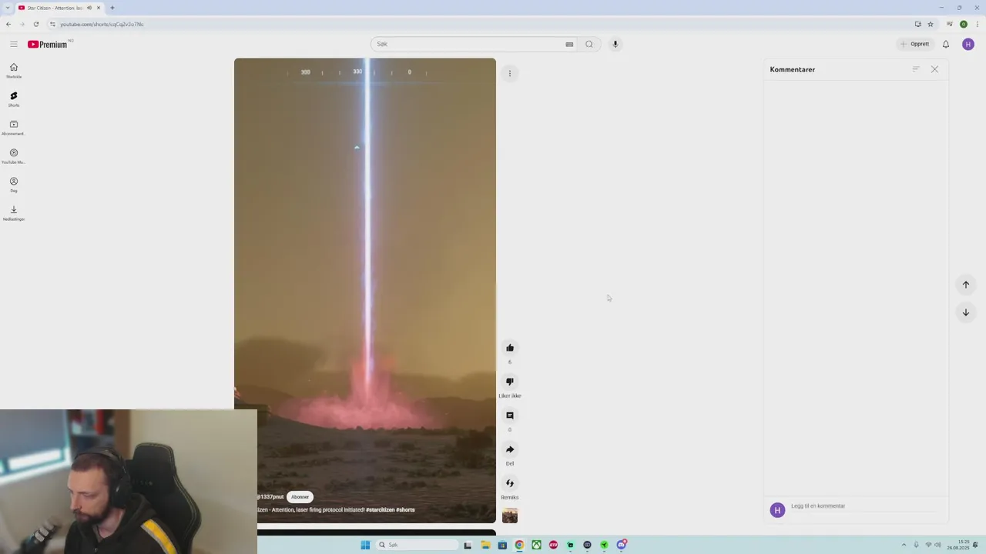Open the notifications bell

(946, 44)
